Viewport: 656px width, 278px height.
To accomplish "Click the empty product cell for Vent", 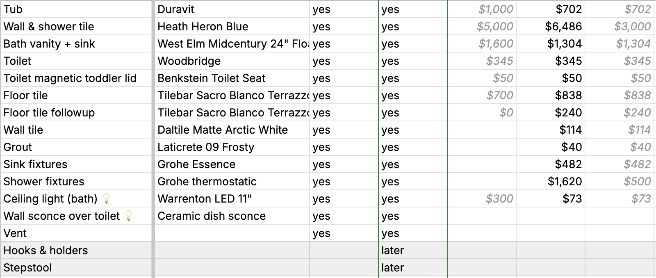I will coord(232,233).
